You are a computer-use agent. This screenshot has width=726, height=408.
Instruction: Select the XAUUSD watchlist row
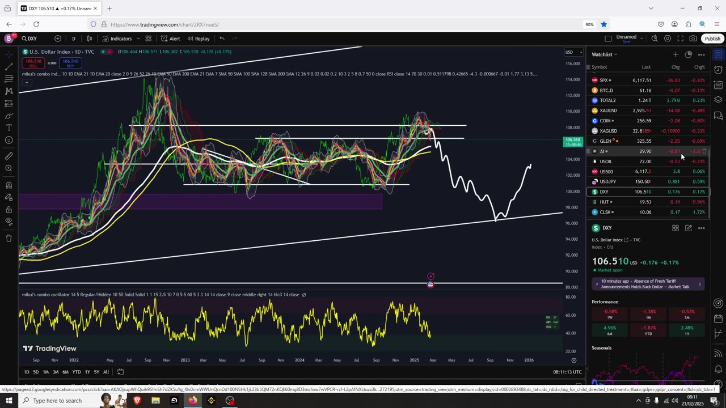coord(648,110)
